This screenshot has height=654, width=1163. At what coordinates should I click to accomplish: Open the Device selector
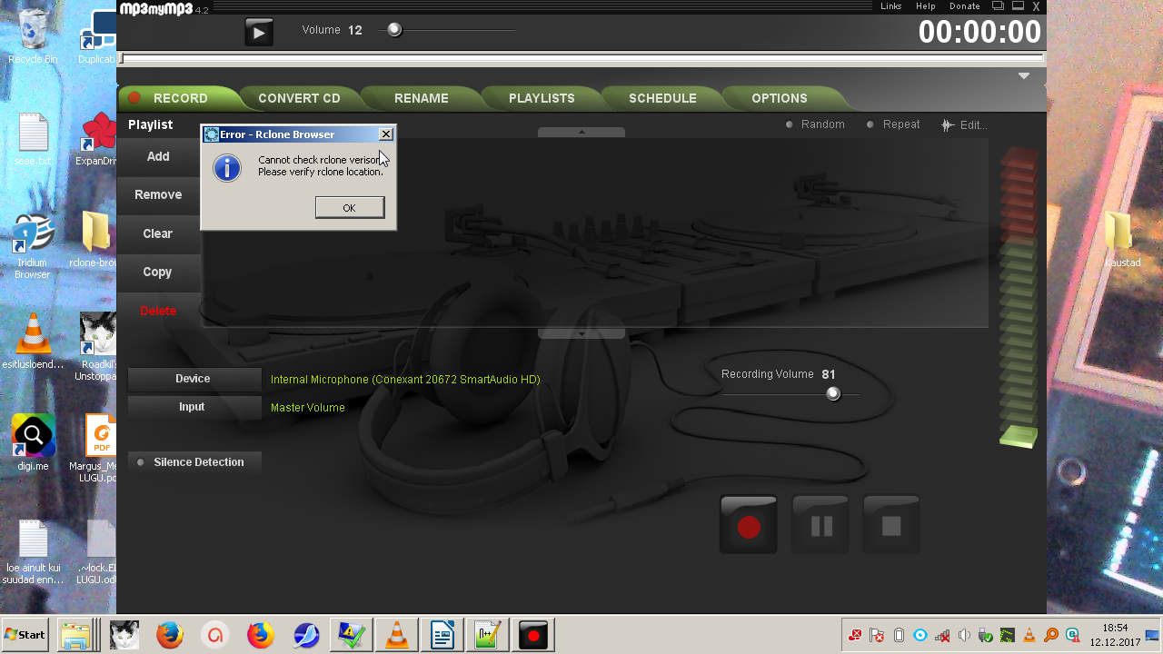click(x=194, y=379)
